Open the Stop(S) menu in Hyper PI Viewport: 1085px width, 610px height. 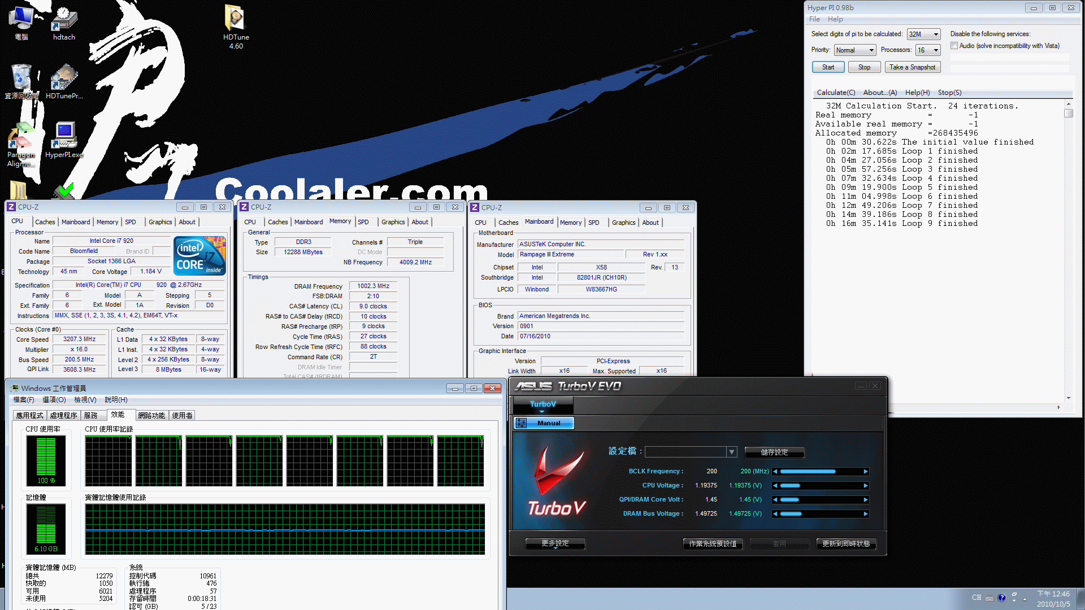pyautogui.click(x=949, y=93)
